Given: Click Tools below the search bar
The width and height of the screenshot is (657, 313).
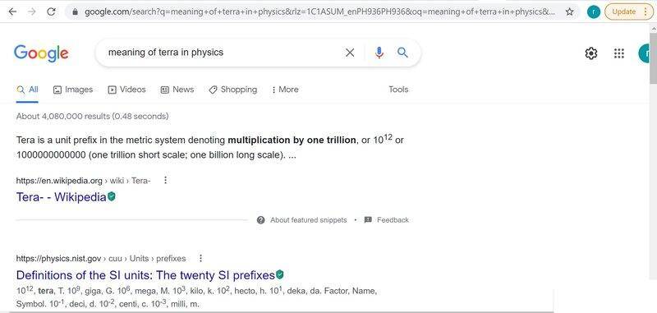Looking at the screenshot, I should [398, 90].
